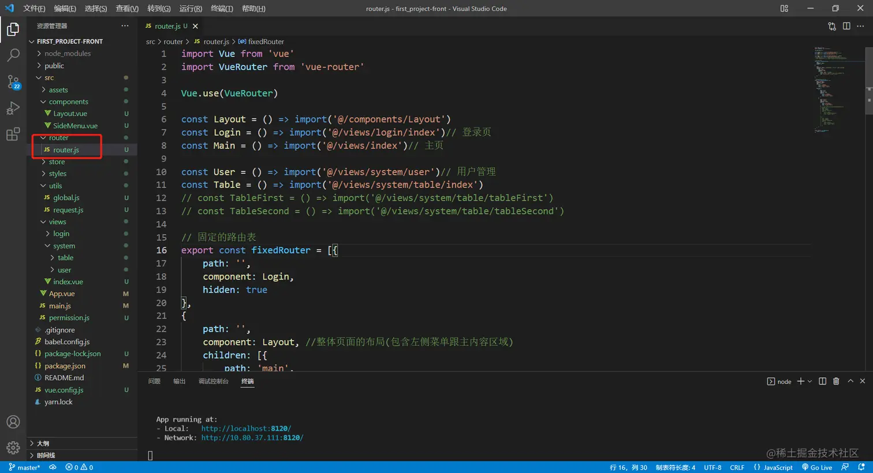Open the localhost:8120 link in terminal
The width and height of the screenshot is (873, 473).
point(246,429)
